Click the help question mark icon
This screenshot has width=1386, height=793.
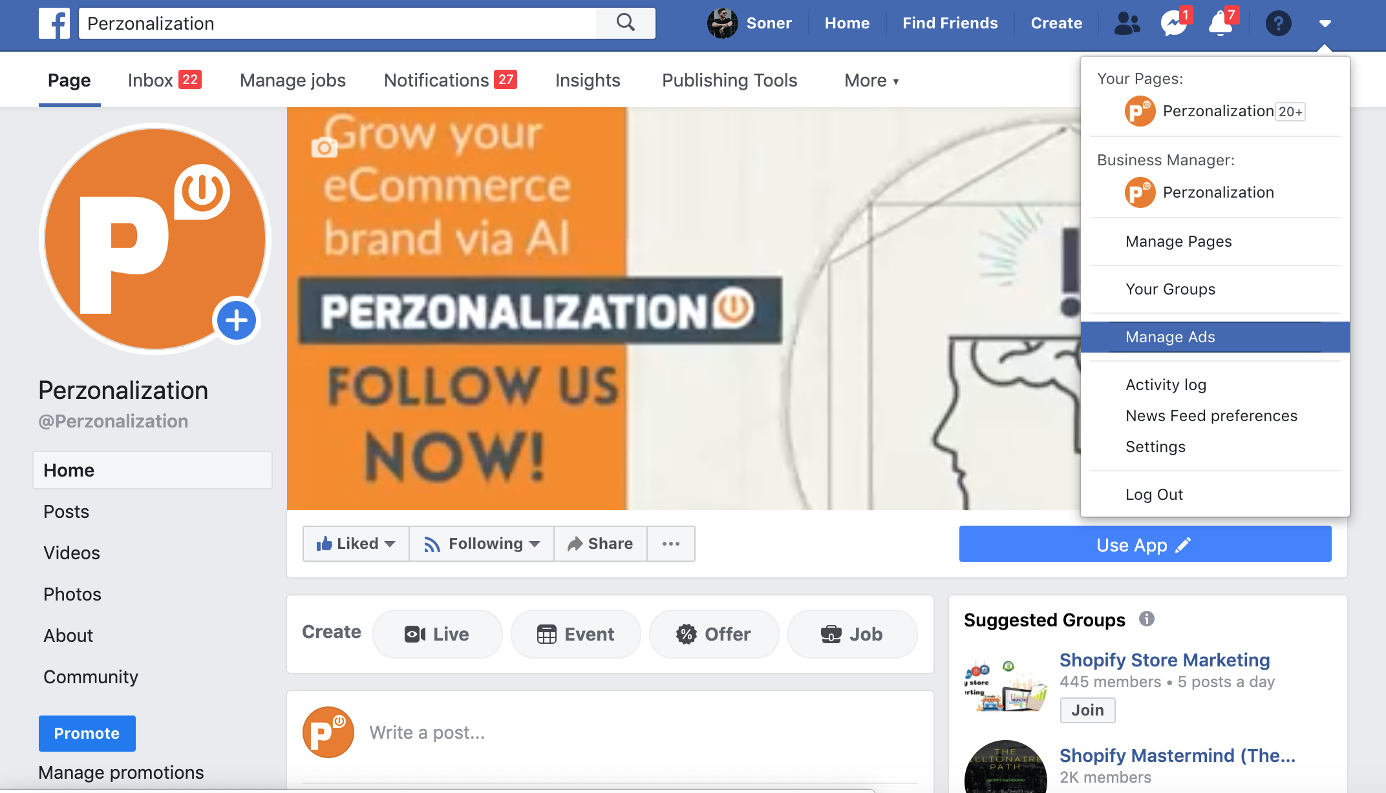[1278, 23]
